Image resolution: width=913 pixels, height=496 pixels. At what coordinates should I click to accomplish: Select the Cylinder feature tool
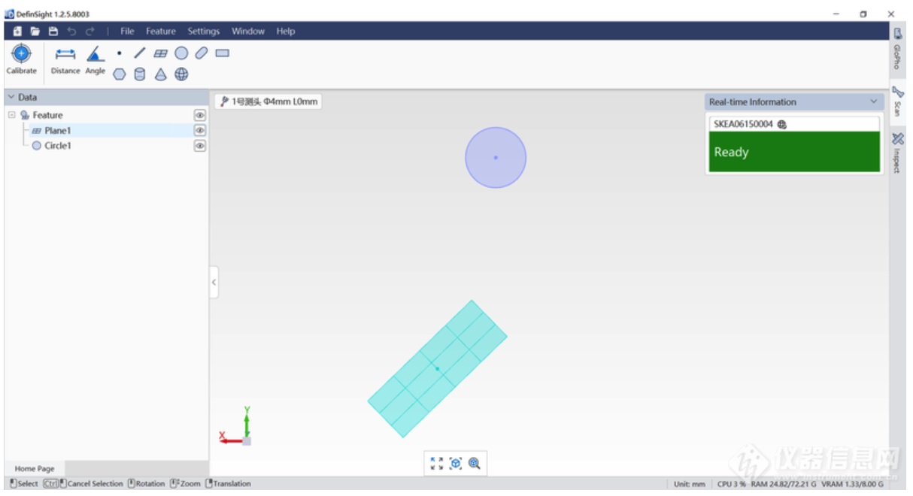[139, 74]
